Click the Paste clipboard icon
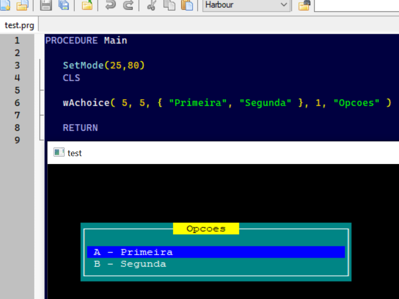Image resolution: width=399 pixels, height=299 pixels. tap(187, 5)
